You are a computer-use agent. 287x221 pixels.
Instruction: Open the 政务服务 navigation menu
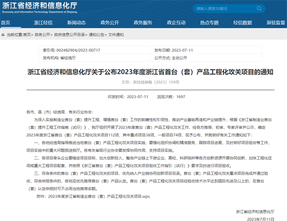[x=143, y=22]
